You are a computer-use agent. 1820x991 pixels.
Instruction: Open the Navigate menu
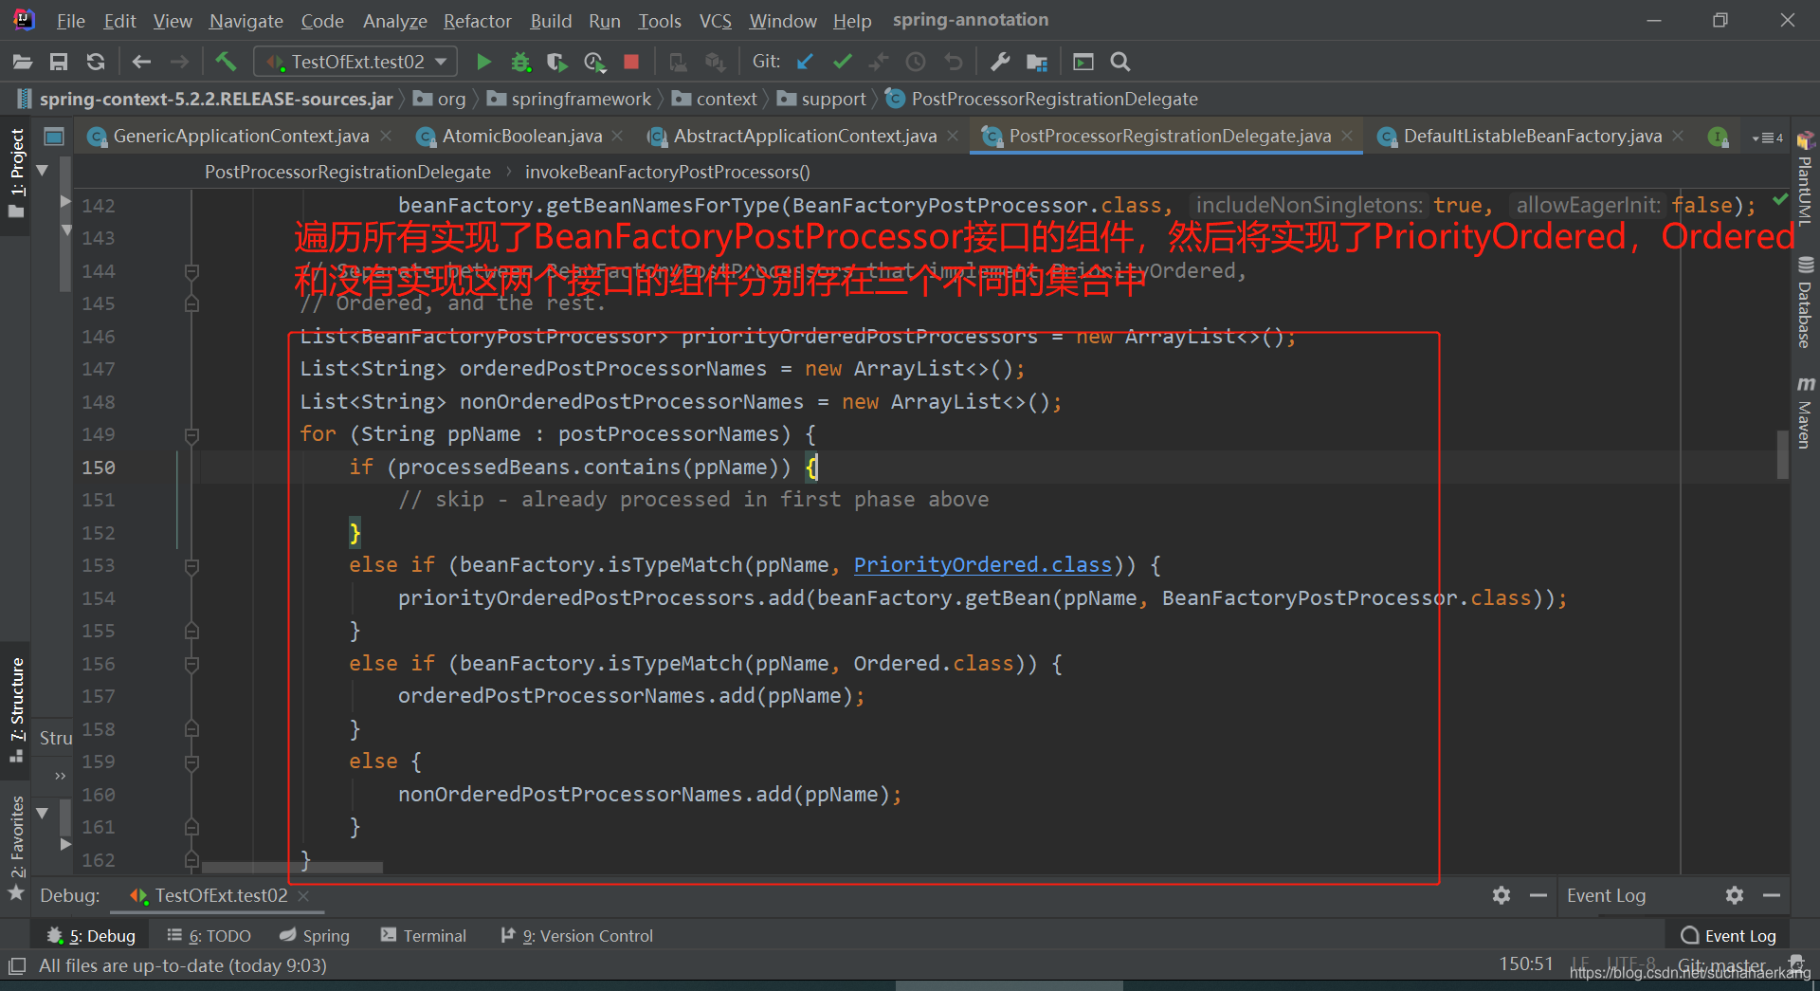[x=246, y=21]
